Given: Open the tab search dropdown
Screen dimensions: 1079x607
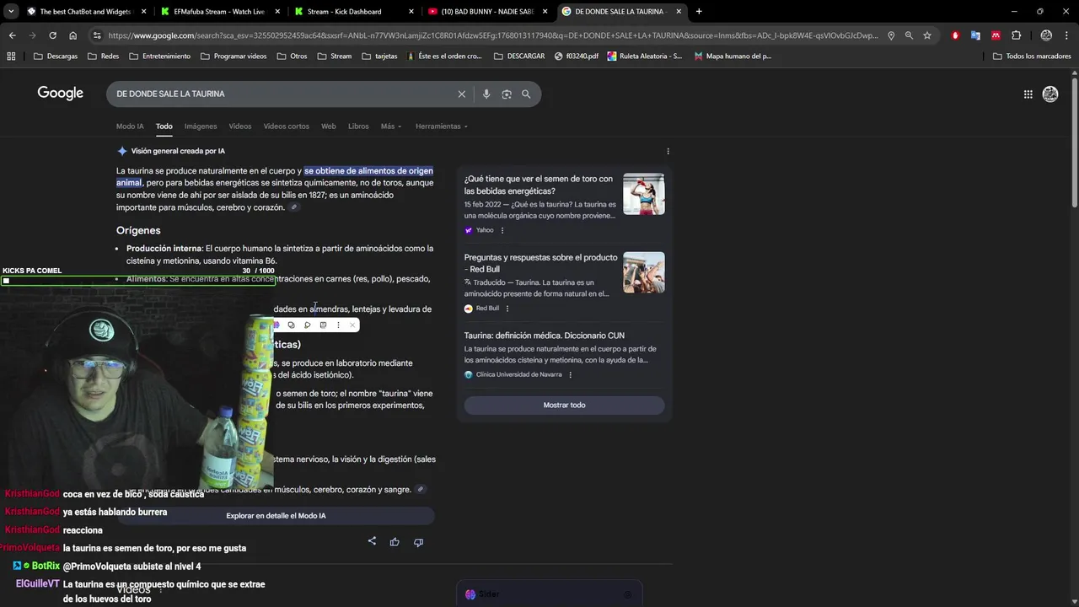Looking at the screenshot, I should coord(11,11).
